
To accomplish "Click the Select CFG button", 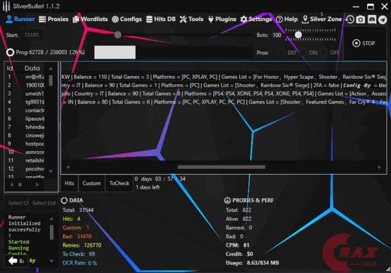I will click(16, 203).
